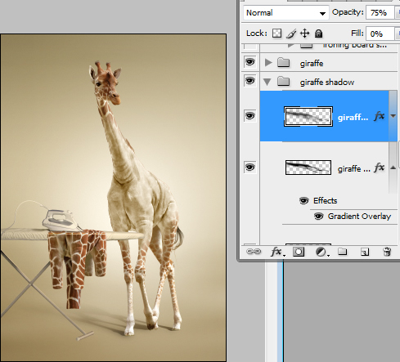Click the second giraffe ... layer thumbnail
Screen dimensions: 400x362
308,168
